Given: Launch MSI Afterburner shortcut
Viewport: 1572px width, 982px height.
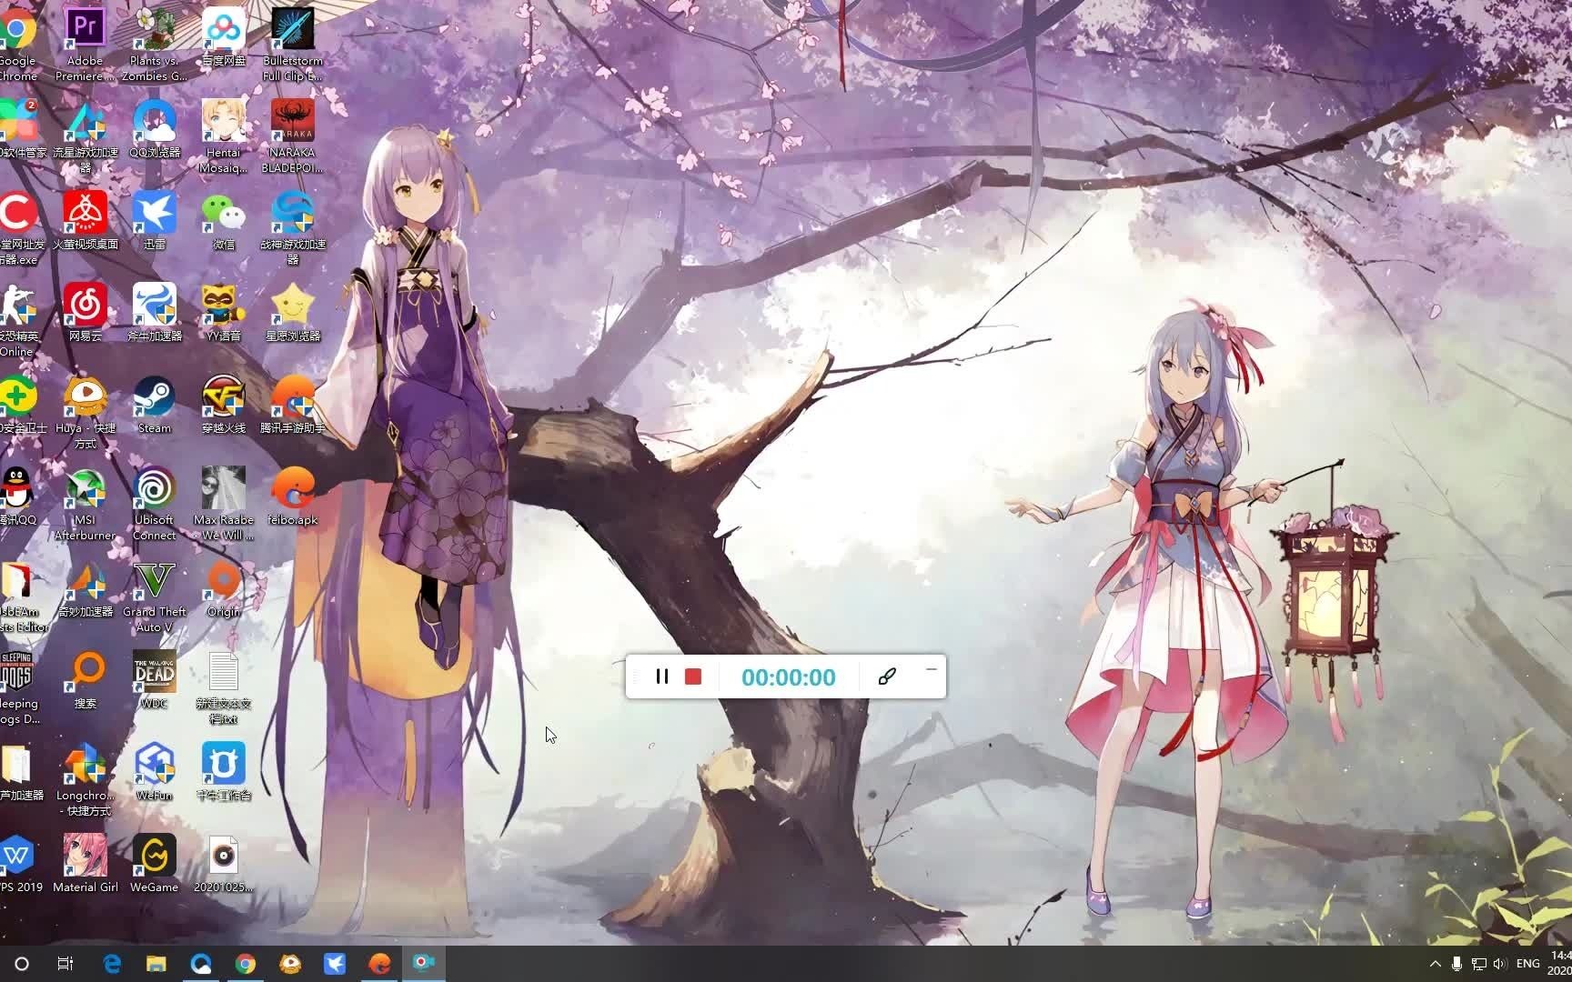Looking at the screenshot, I should click(86, 503).
